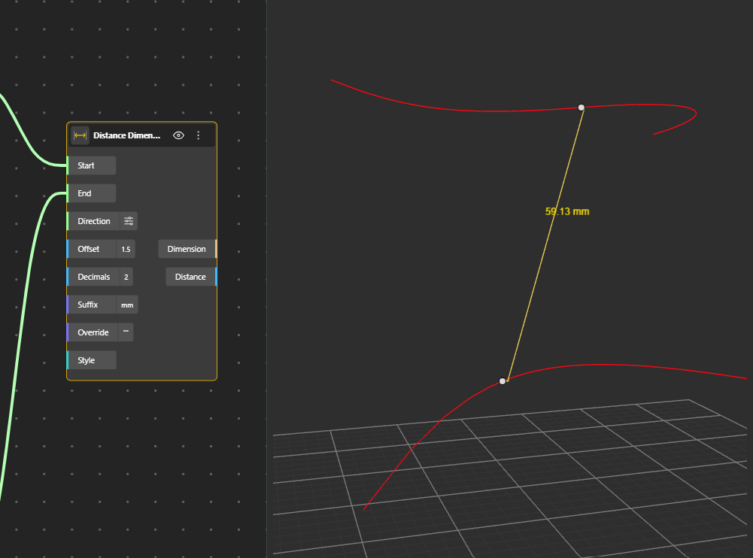Image resolution: width=753 pixels, height=558 pixels.
Task: Click the Decimals parameter label
Action: click(x=93, y=277)
